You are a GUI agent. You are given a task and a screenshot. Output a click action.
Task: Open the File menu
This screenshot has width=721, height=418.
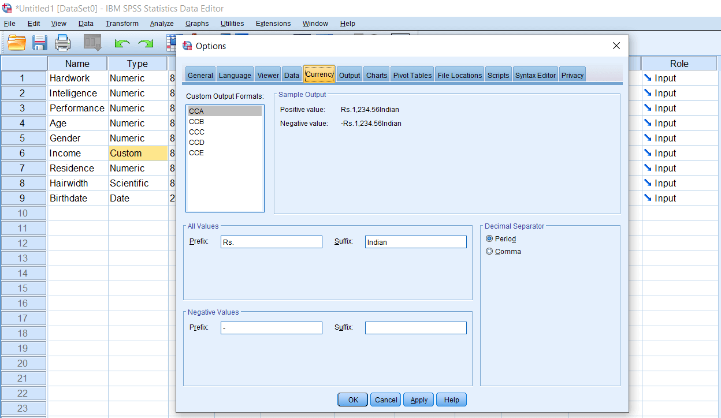[x=9, y=24]
